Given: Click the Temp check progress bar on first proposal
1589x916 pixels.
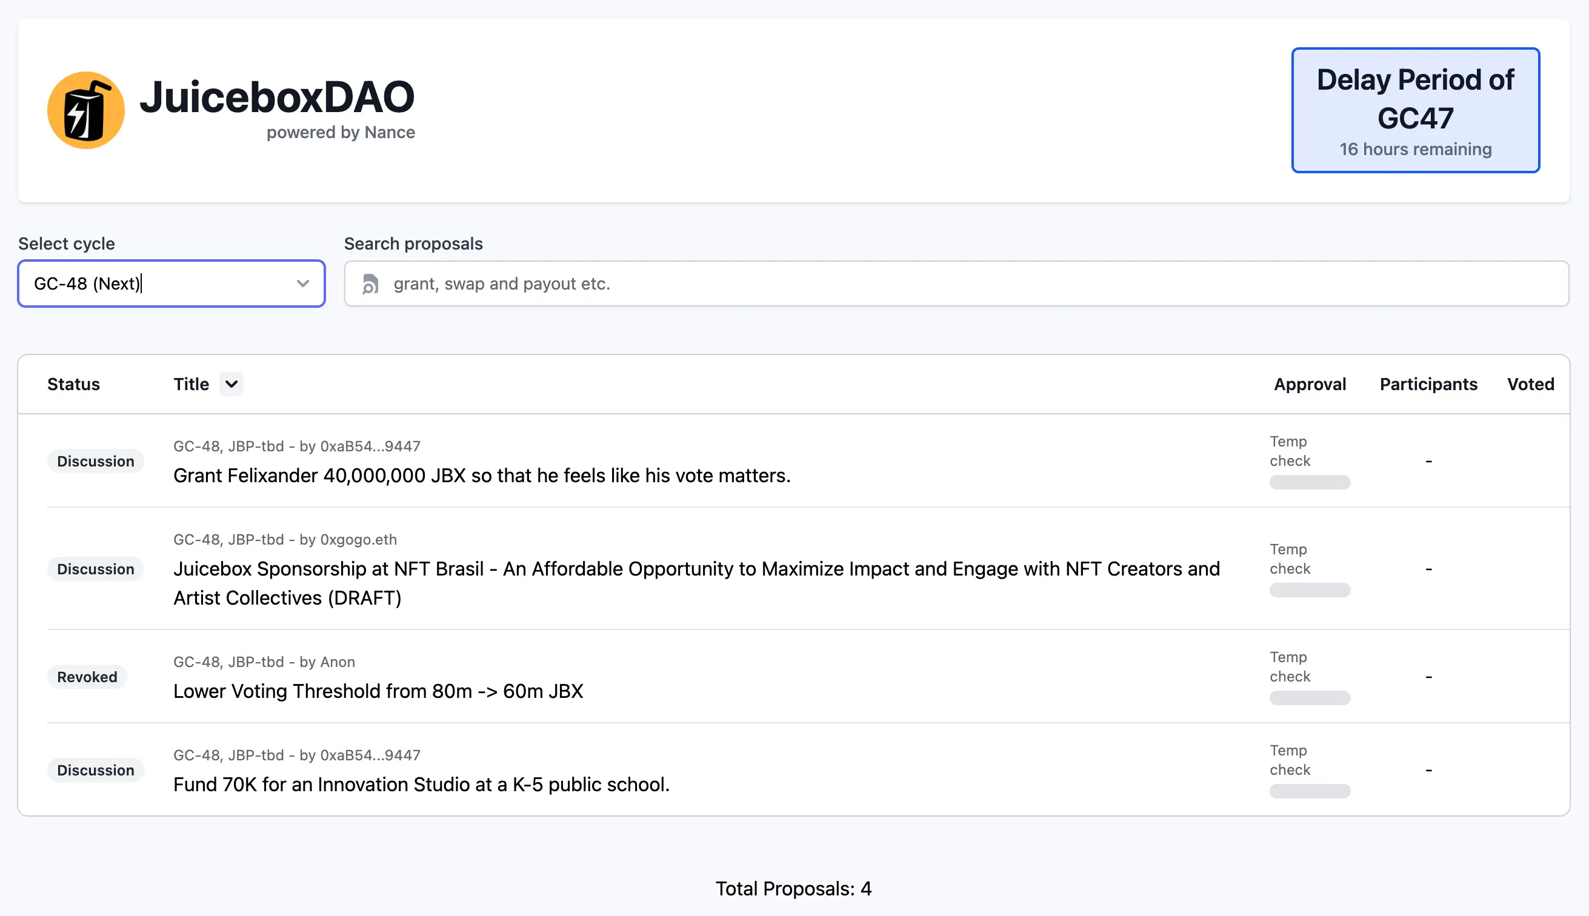Looking at the screenshot, I should 1310,482.
